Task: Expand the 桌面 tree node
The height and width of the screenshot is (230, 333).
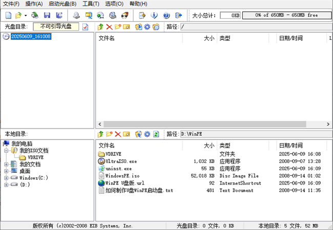Action: click(x=6, y=171)
